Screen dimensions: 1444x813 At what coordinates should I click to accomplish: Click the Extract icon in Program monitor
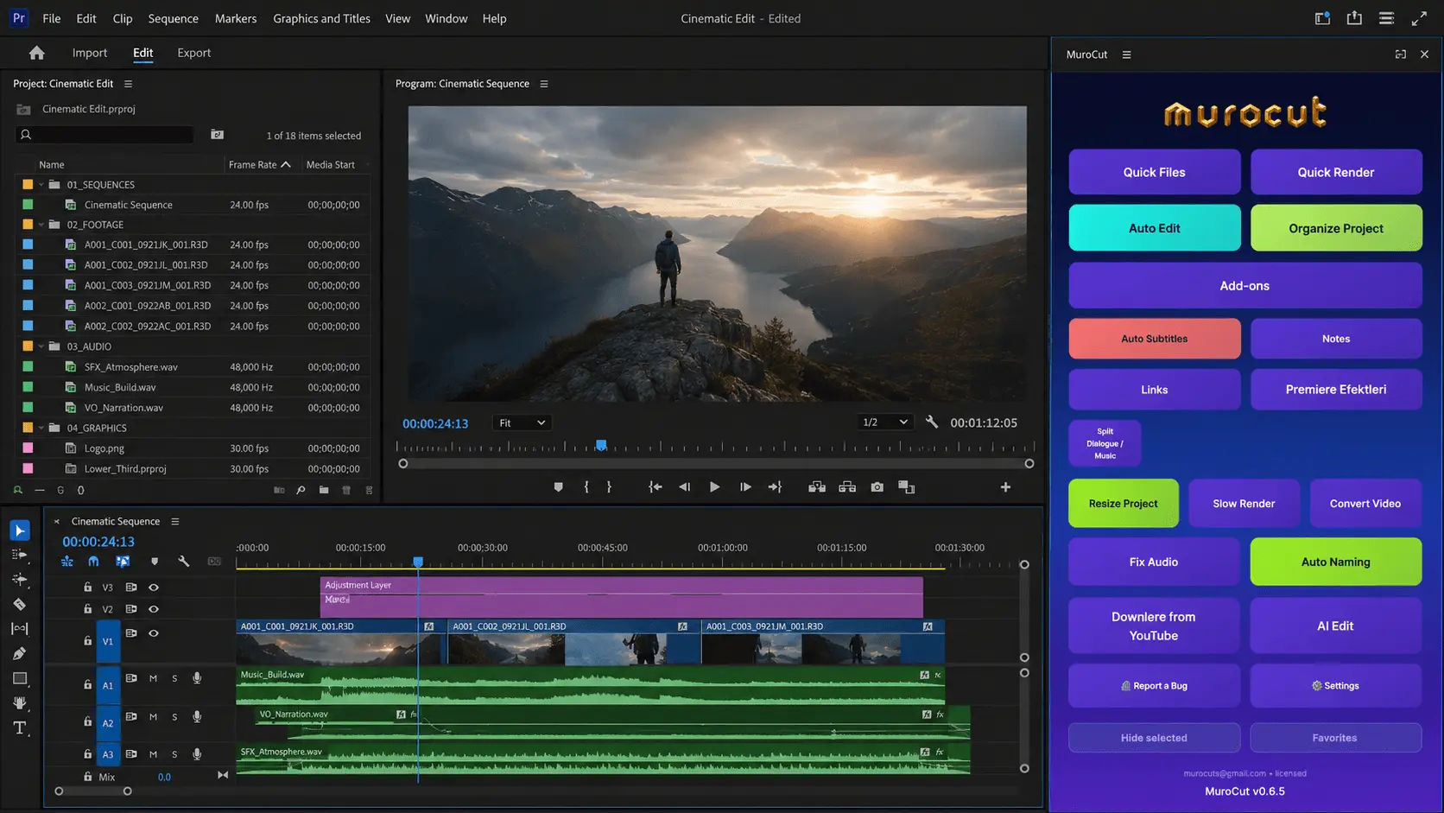847,487
